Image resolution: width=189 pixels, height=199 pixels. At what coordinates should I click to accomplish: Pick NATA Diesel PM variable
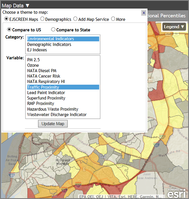coord(63,71)
